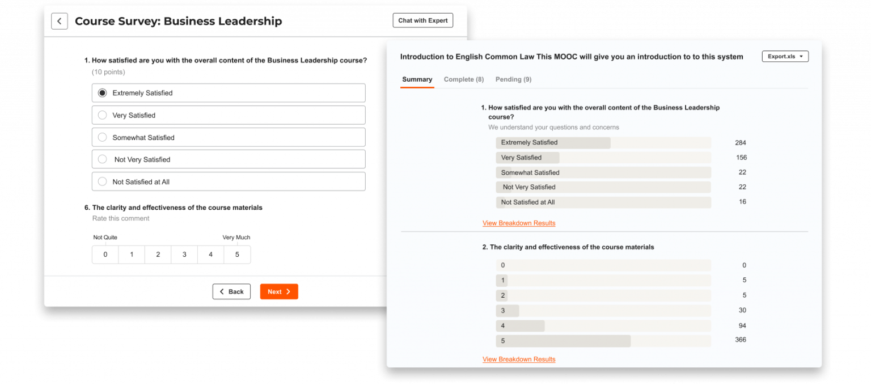Click the result bar showing 366 votes
Image resolution: width=871 pixels, height=385 pixels.
(563, 340)
